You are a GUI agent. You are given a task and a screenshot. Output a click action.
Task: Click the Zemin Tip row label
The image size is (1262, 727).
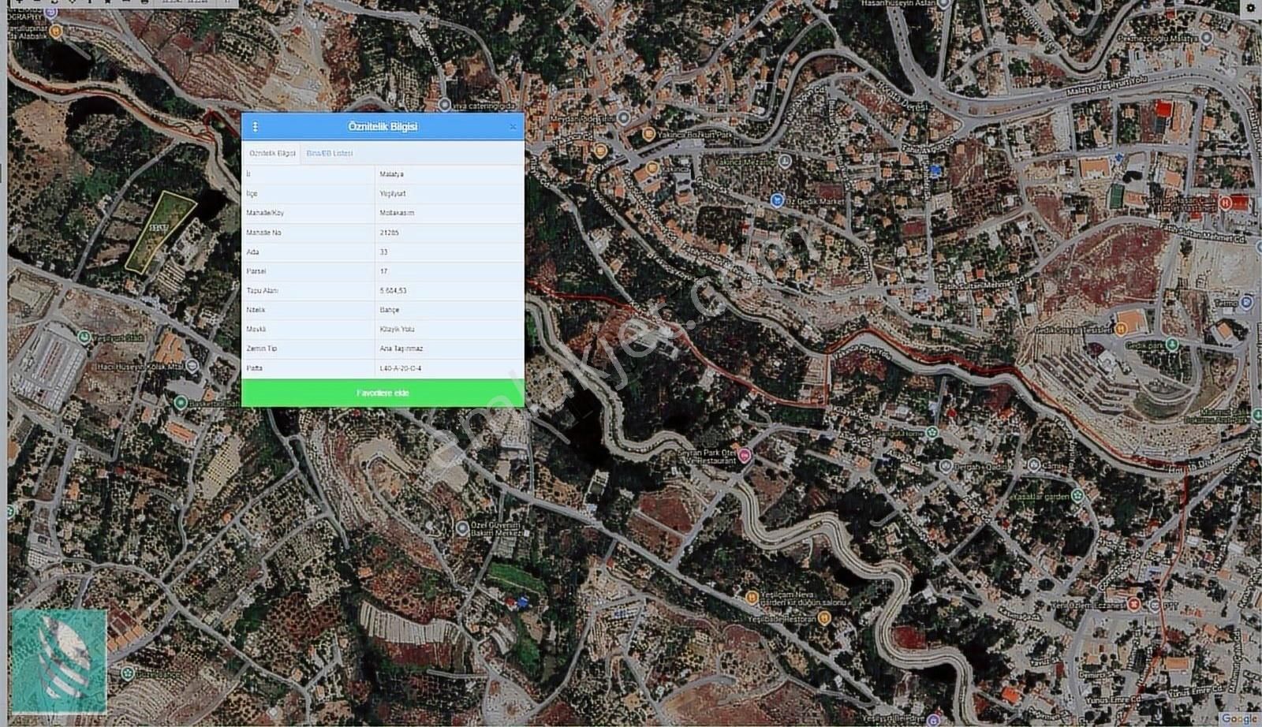pyautogui.click(x=262, y=349)
